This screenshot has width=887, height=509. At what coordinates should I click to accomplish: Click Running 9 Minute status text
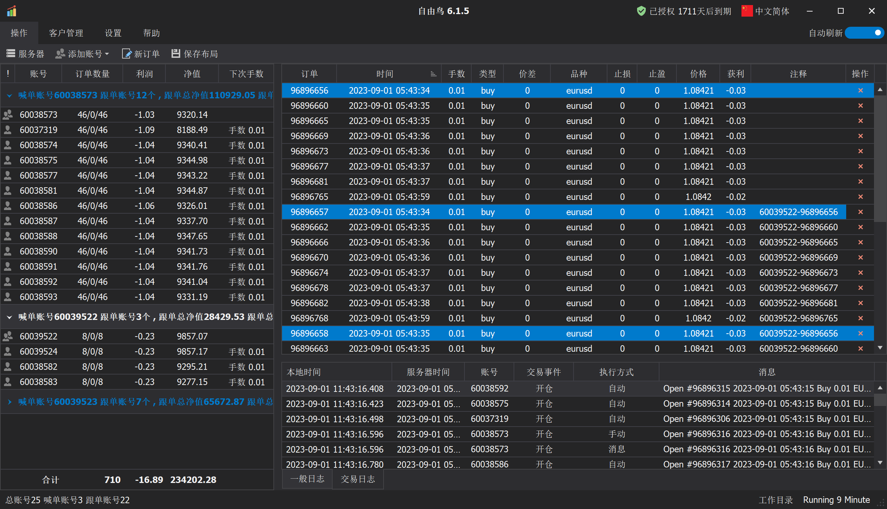click(836, 500)
